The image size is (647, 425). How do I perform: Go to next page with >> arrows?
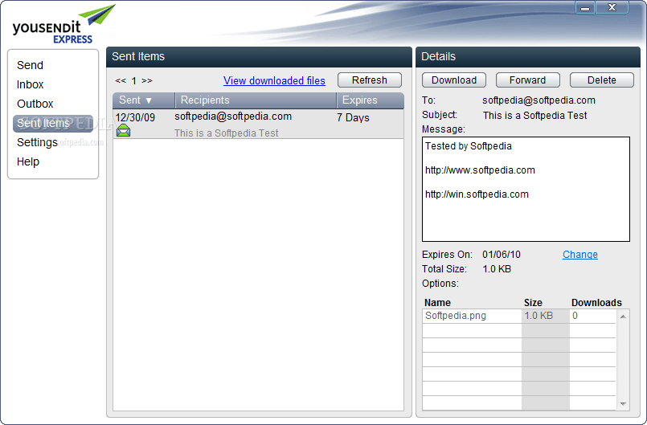point(147,80)
